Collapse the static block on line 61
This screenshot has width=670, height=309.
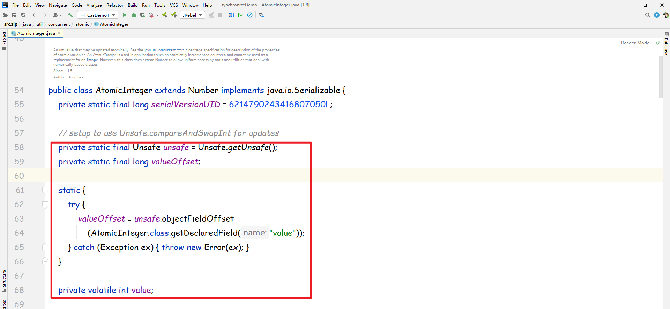45,190
